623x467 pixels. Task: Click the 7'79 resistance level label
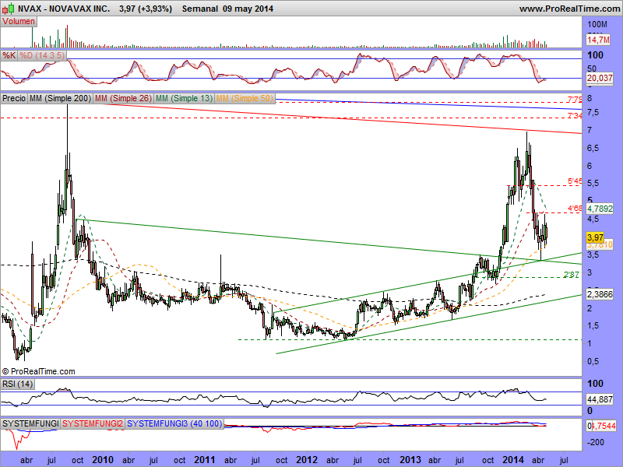[575, 100]
